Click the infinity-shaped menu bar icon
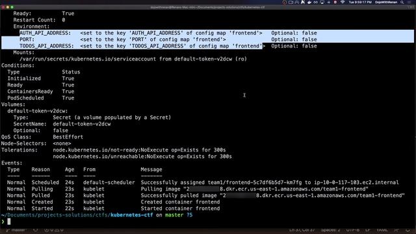The height and width of the screenshot is (234, 416). pyautogui.click(x=316, y=2)
